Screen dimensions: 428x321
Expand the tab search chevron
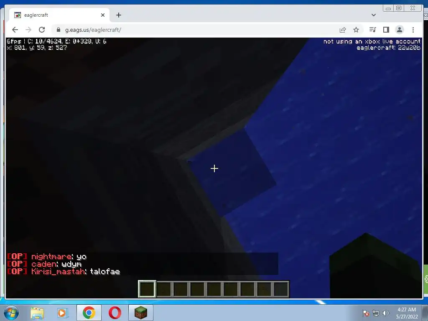coord(374,15)
